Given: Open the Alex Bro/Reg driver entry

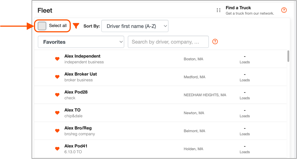Looking at the screenshot, I should pos(160,131).
